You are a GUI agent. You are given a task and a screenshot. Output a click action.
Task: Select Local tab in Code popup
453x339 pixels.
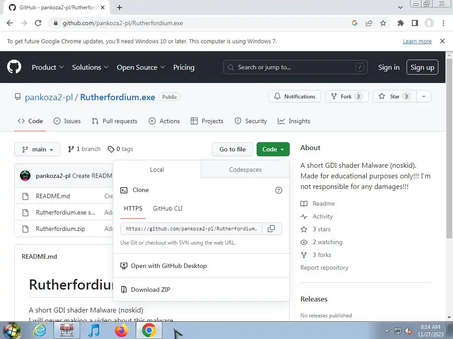(157, 169)
